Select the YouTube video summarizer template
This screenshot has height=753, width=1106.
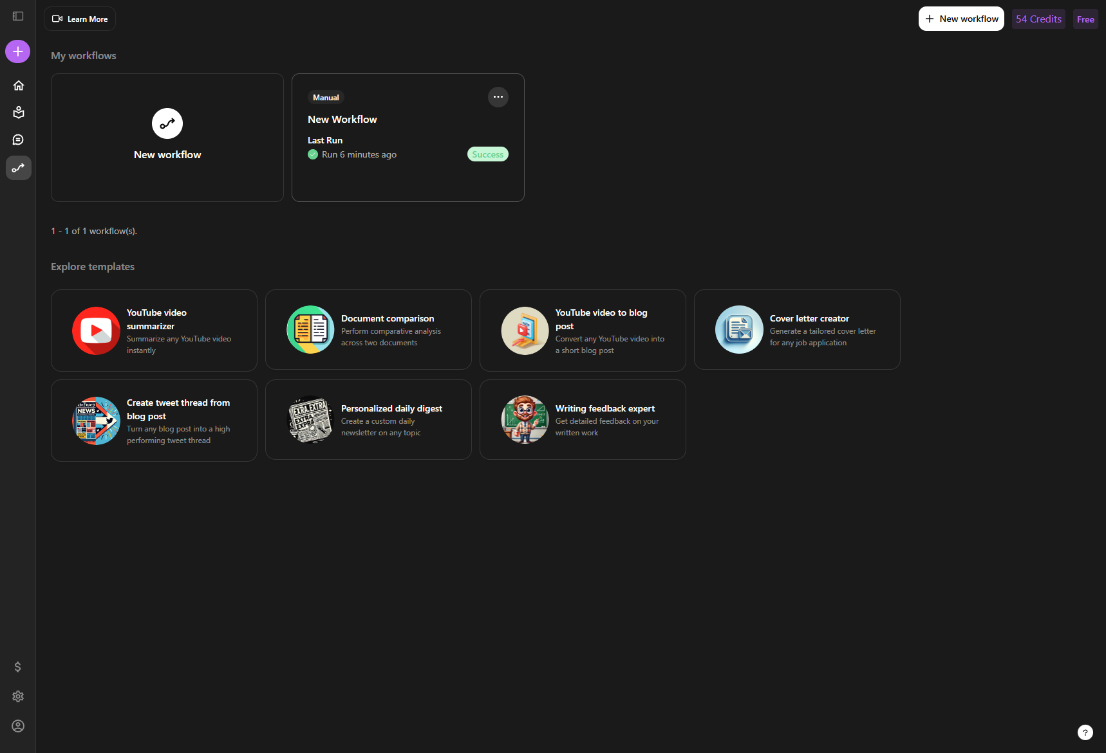pos(154,331)
